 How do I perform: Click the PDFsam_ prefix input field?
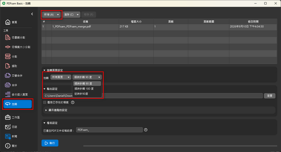coord(109,130)
